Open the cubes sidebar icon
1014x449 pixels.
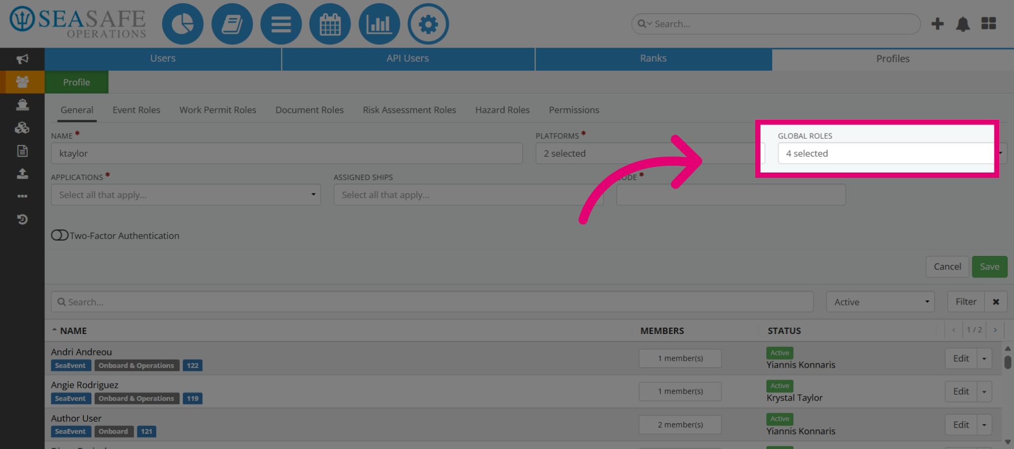22,128
